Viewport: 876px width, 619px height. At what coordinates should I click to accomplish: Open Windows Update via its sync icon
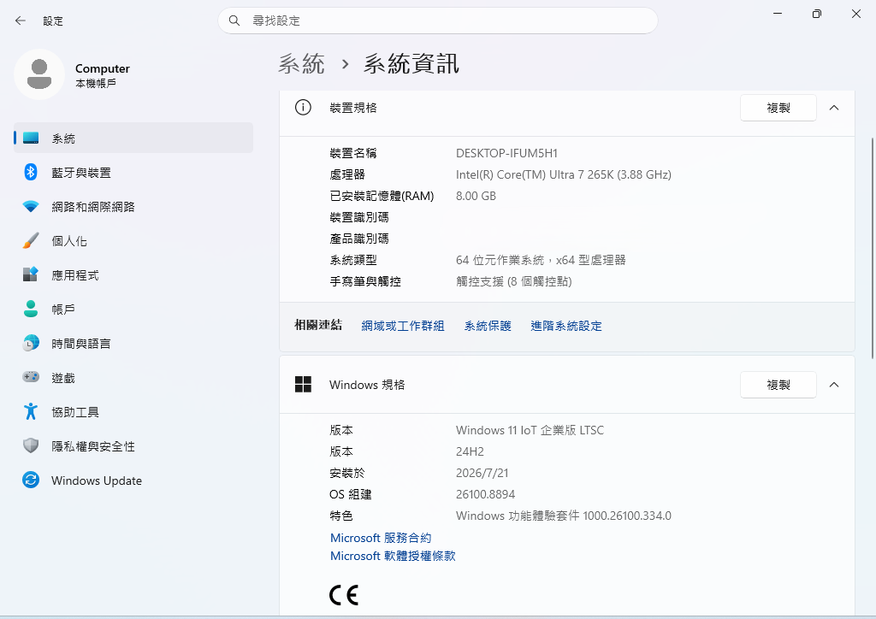tap(31, 480)
